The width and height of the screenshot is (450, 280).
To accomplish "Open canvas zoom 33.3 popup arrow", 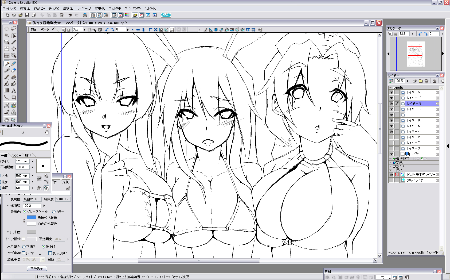I will point(85,30).
